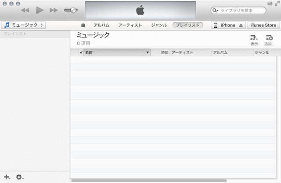281x183 pixels.
Task: Switch to mini player window icon
Action: coord(270,4)
